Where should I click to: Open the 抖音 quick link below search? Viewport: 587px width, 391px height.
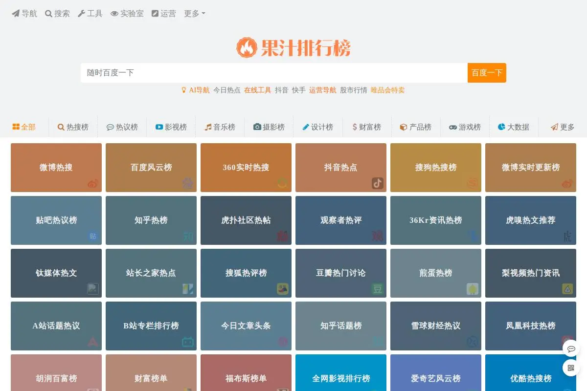282,90
